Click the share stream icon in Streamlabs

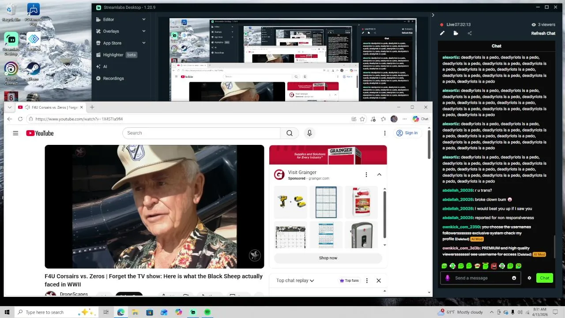coord(469,33)
